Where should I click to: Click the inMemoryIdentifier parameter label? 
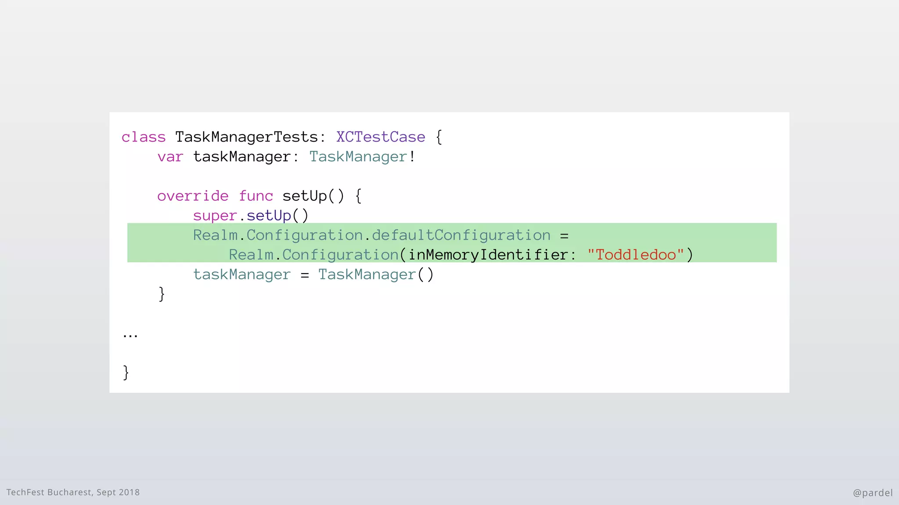(488, 255)
